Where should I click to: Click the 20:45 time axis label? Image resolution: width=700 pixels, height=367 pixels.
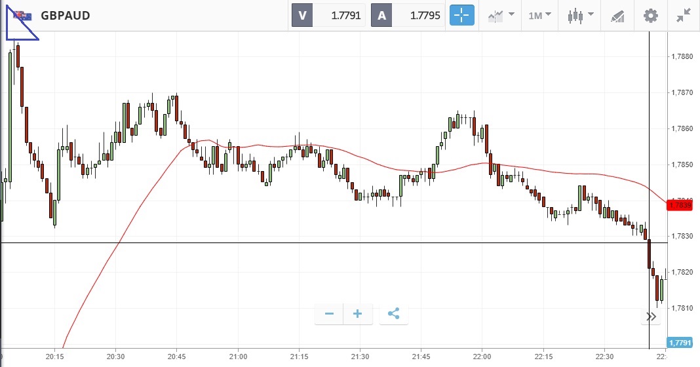point(177,357)
